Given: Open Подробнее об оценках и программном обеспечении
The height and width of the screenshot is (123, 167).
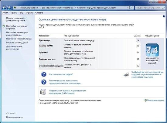Looking at the screenshot, I should [x=67, y=92].
